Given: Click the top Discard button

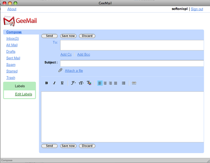Looking at the screenshot, I should click(x=87, y=36).
